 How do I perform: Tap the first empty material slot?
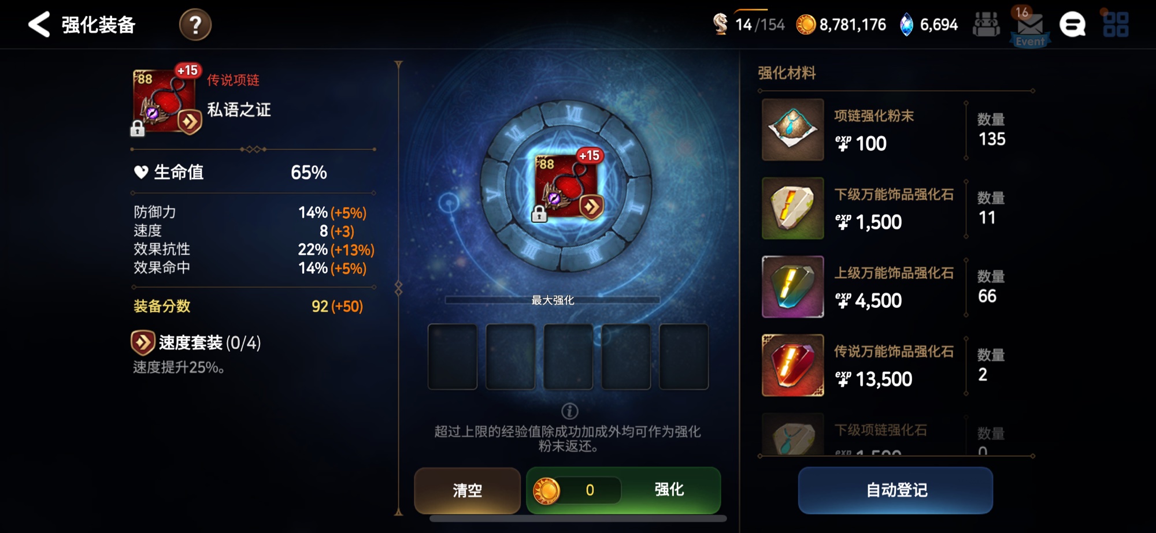tap(453, 357)
